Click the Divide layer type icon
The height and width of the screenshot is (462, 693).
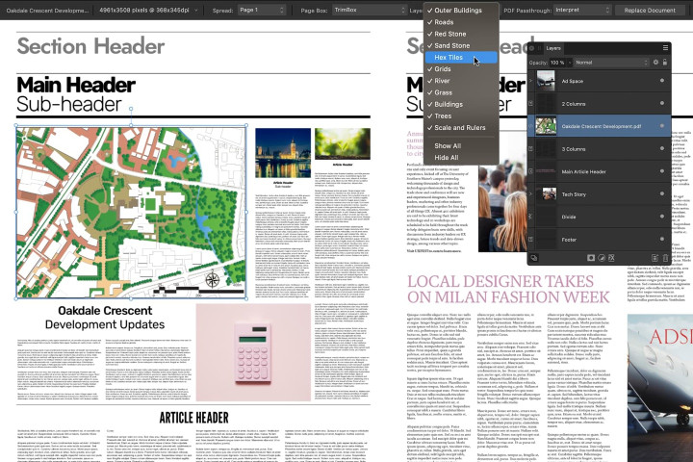pyautogui.click(x=530, y=217)
